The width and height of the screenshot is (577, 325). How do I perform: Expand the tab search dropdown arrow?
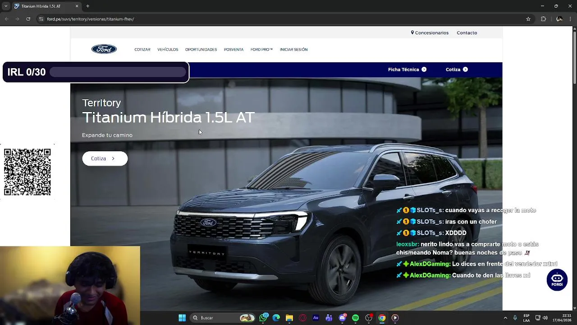coord(6,6)
